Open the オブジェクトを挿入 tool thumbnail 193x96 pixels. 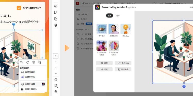click(x=113, y=46)
